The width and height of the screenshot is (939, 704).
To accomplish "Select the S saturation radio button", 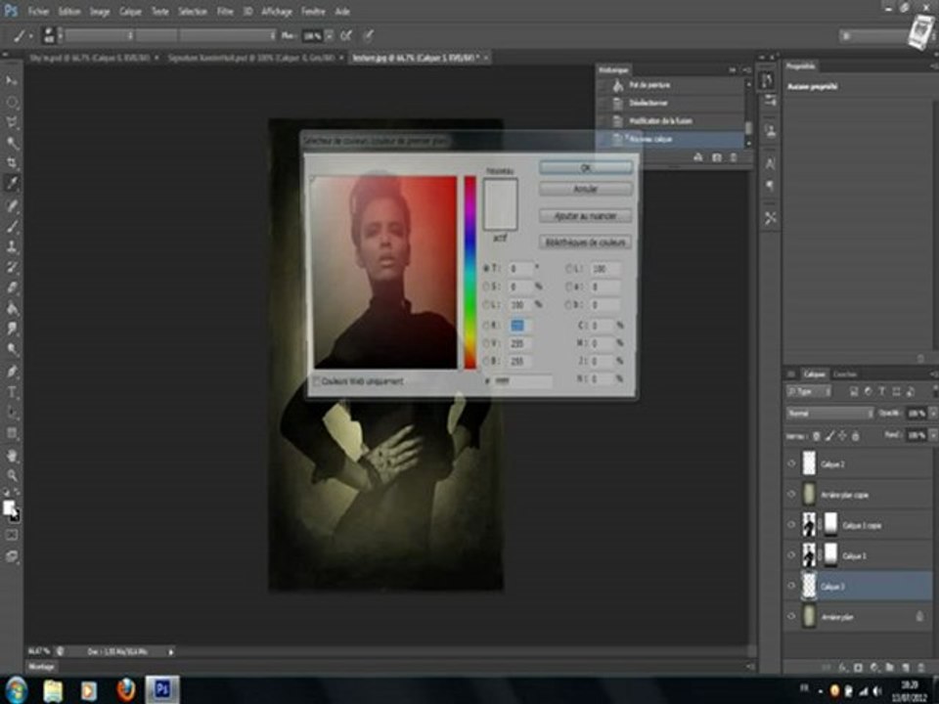I will pyautogui.click(x=486, y=286).
